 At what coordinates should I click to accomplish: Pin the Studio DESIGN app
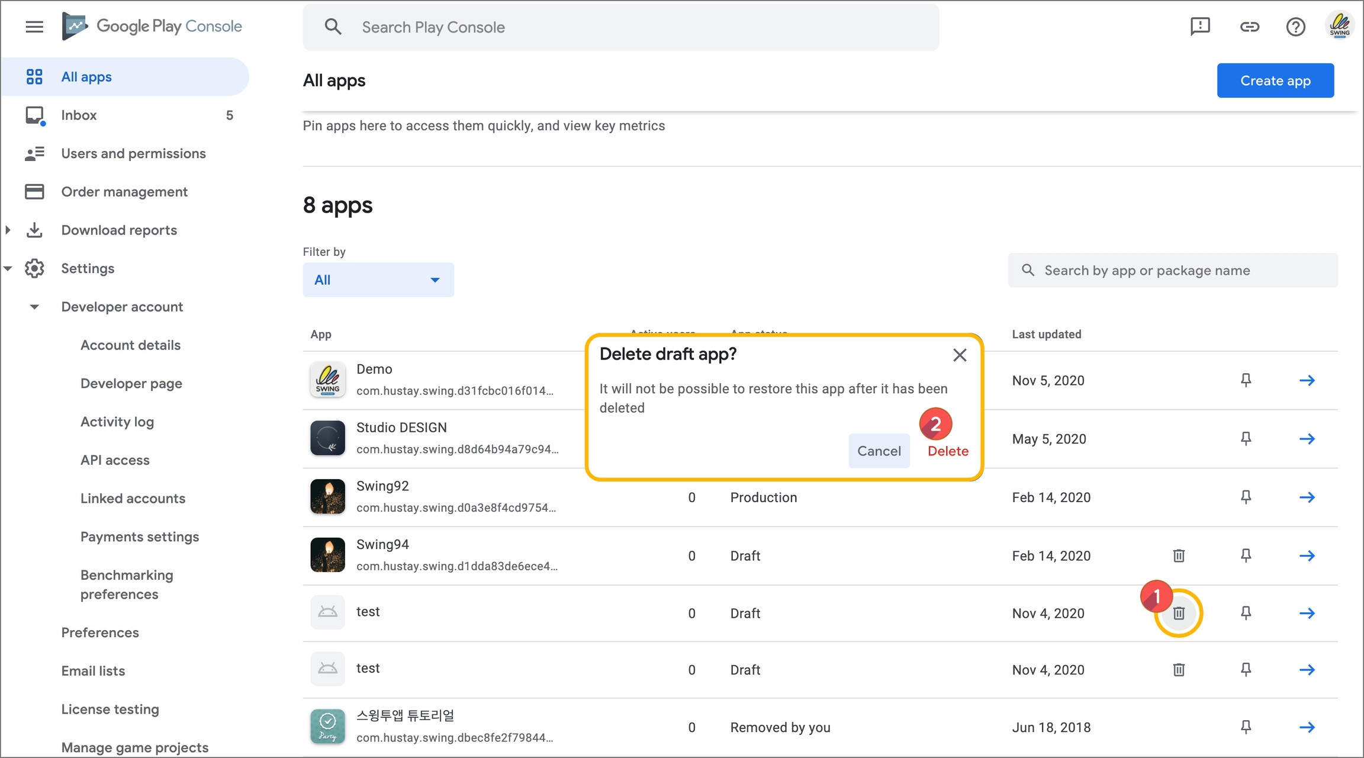coord(1246,439)
